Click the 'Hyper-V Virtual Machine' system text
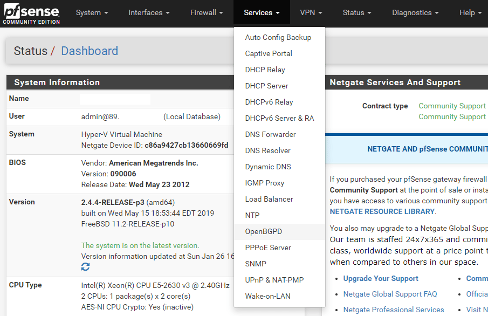Screen dimensions: 488x316 [x=122, y=134]
